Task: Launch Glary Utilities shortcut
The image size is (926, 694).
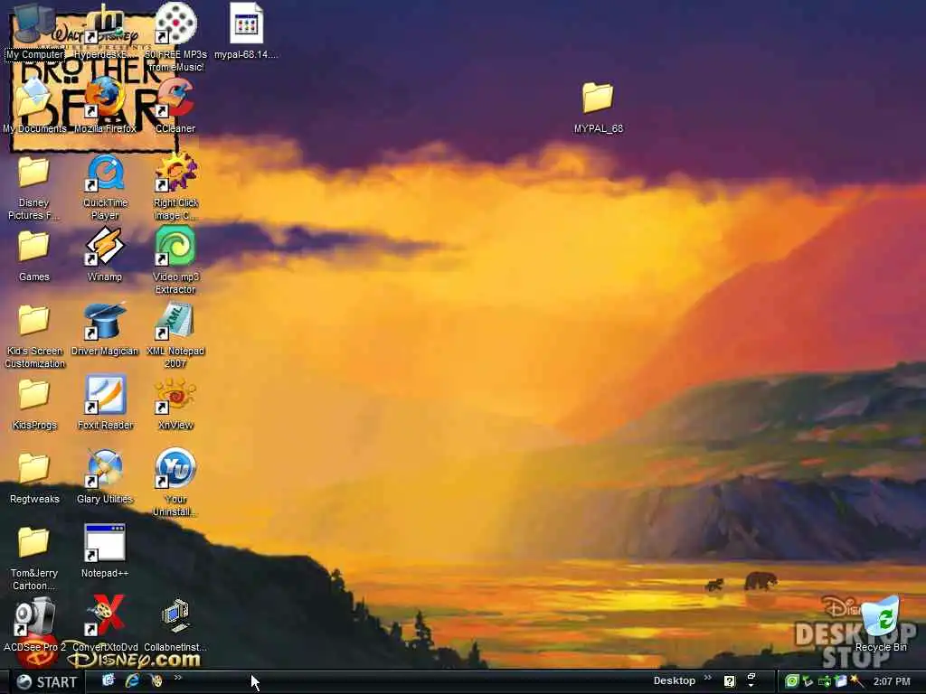Action: click(x=105, y=477)
